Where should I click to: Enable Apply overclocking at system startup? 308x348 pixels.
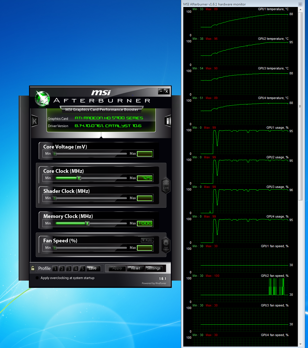37,278
